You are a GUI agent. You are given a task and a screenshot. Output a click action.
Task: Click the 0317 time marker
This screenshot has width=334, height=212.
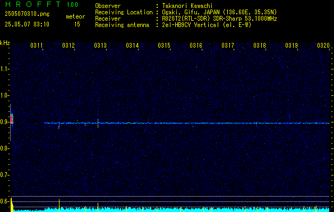coord(228,46)
